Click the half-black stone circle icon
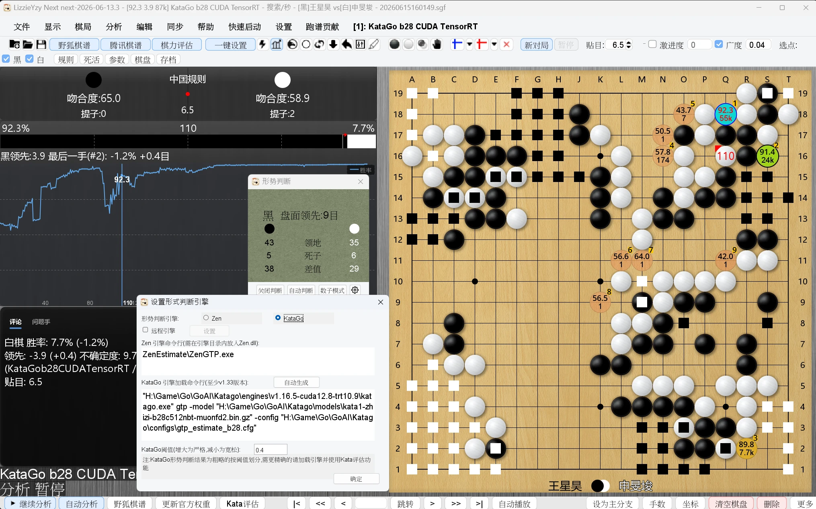 point(292,45)
